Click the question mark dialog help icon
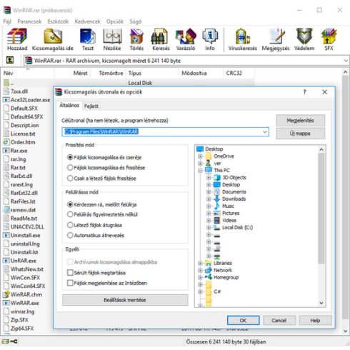Screen dimensions: 350x350 [304, 92]
